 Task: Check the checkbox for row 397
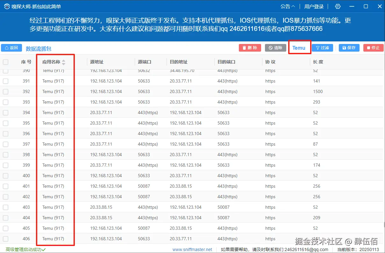click(5, 144)
